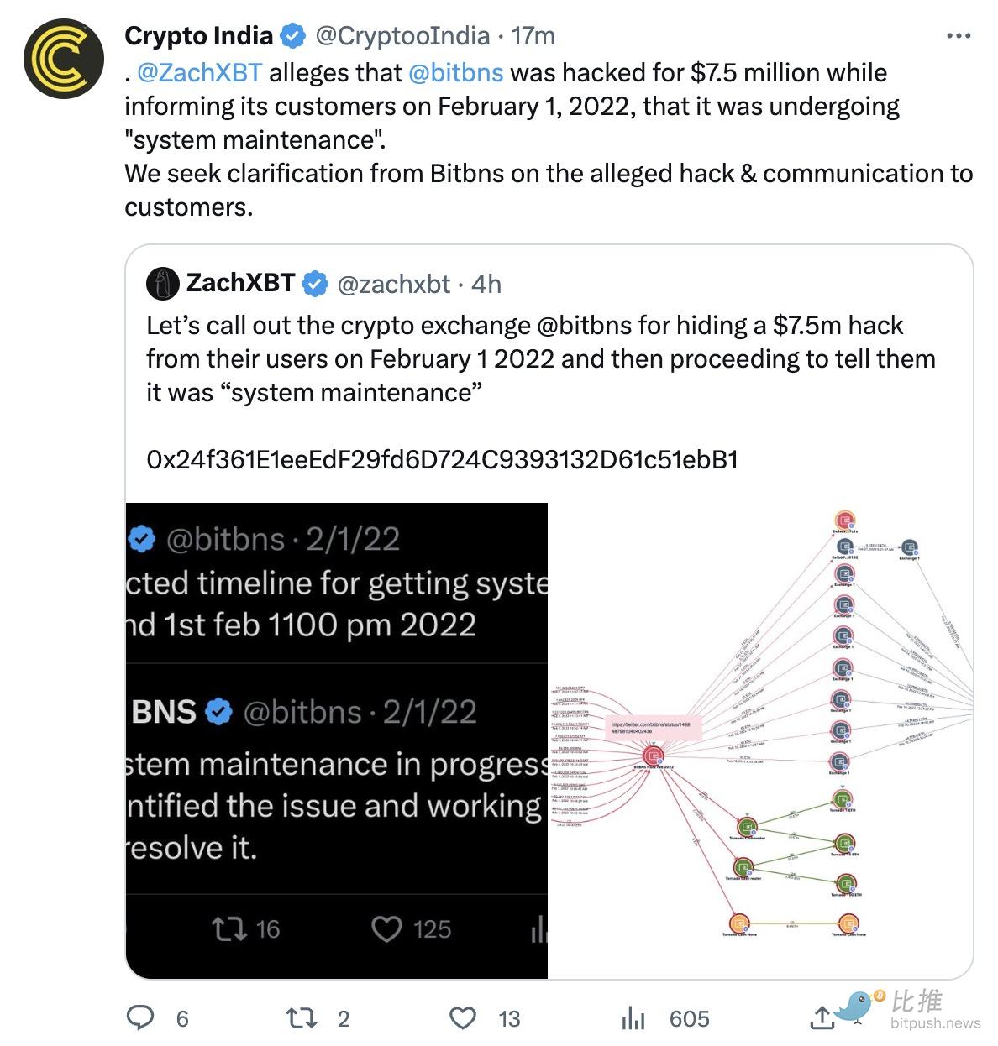Click ZachXBT's blue verified badge
The height and width of the screenshot is (1046, 998).
click(314, 284)
